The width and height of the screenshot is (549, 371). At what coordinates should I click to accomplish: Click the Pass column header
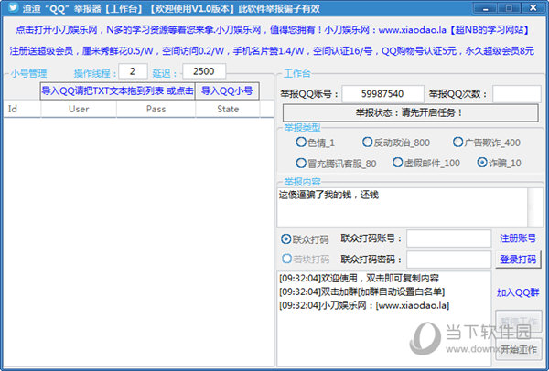[156, 109]
